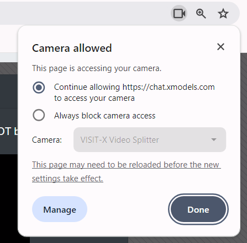
Task: Select Continue allowing camera access radio button
Action: 39,88
